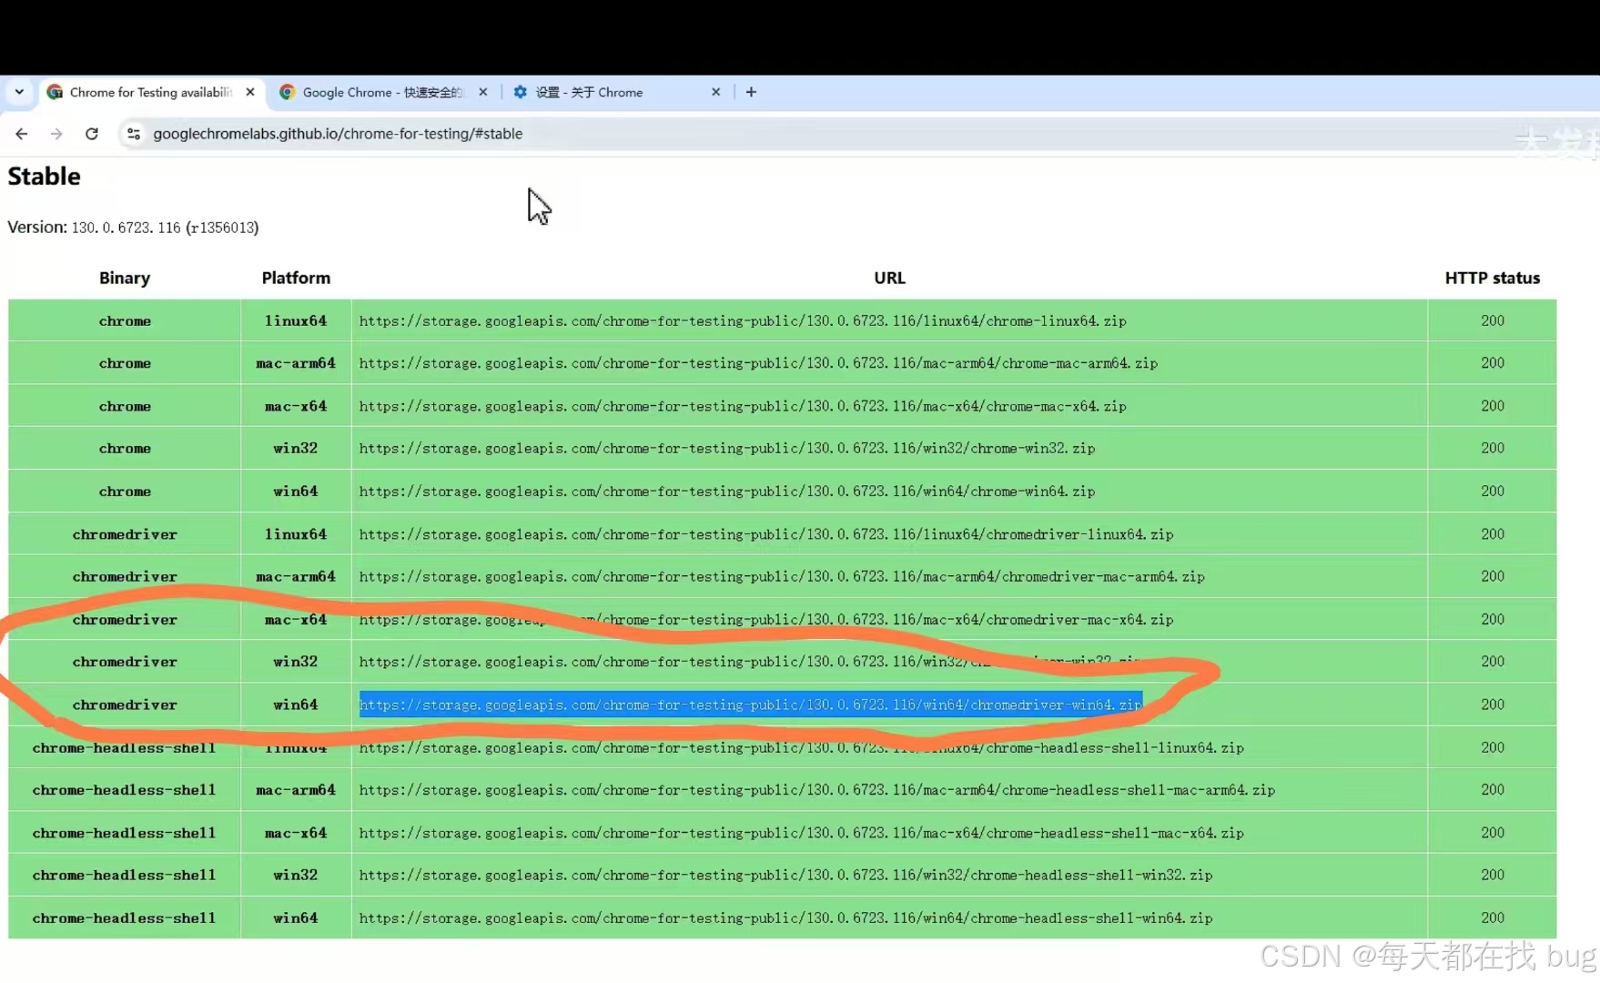Click 200 status in chrome linux64 row
Screen dimensions: 1600x983
(x=1493, y=320)
